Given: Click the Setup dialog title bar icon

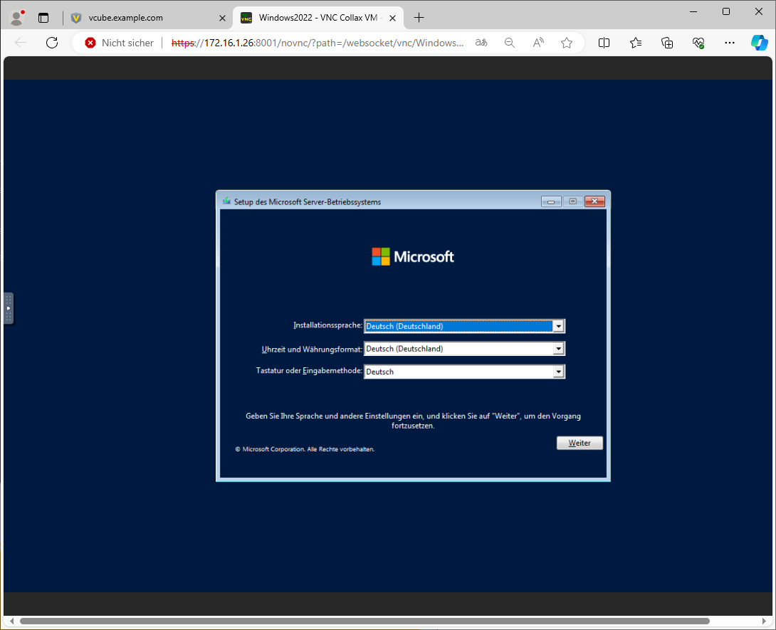Looking at the screenshot, I should coord(226,201).
